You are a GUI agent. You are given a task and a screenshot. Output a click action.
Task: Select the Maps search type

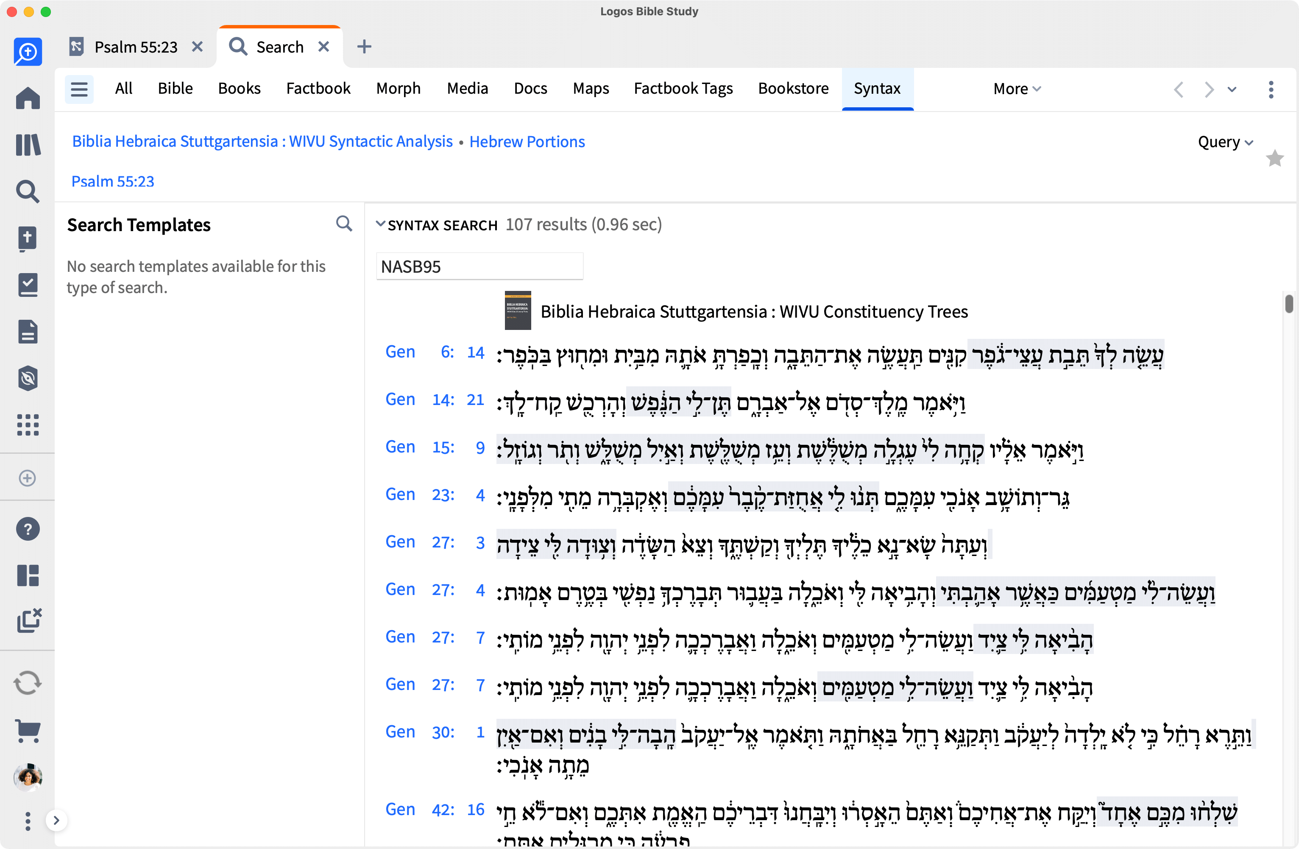591,89
